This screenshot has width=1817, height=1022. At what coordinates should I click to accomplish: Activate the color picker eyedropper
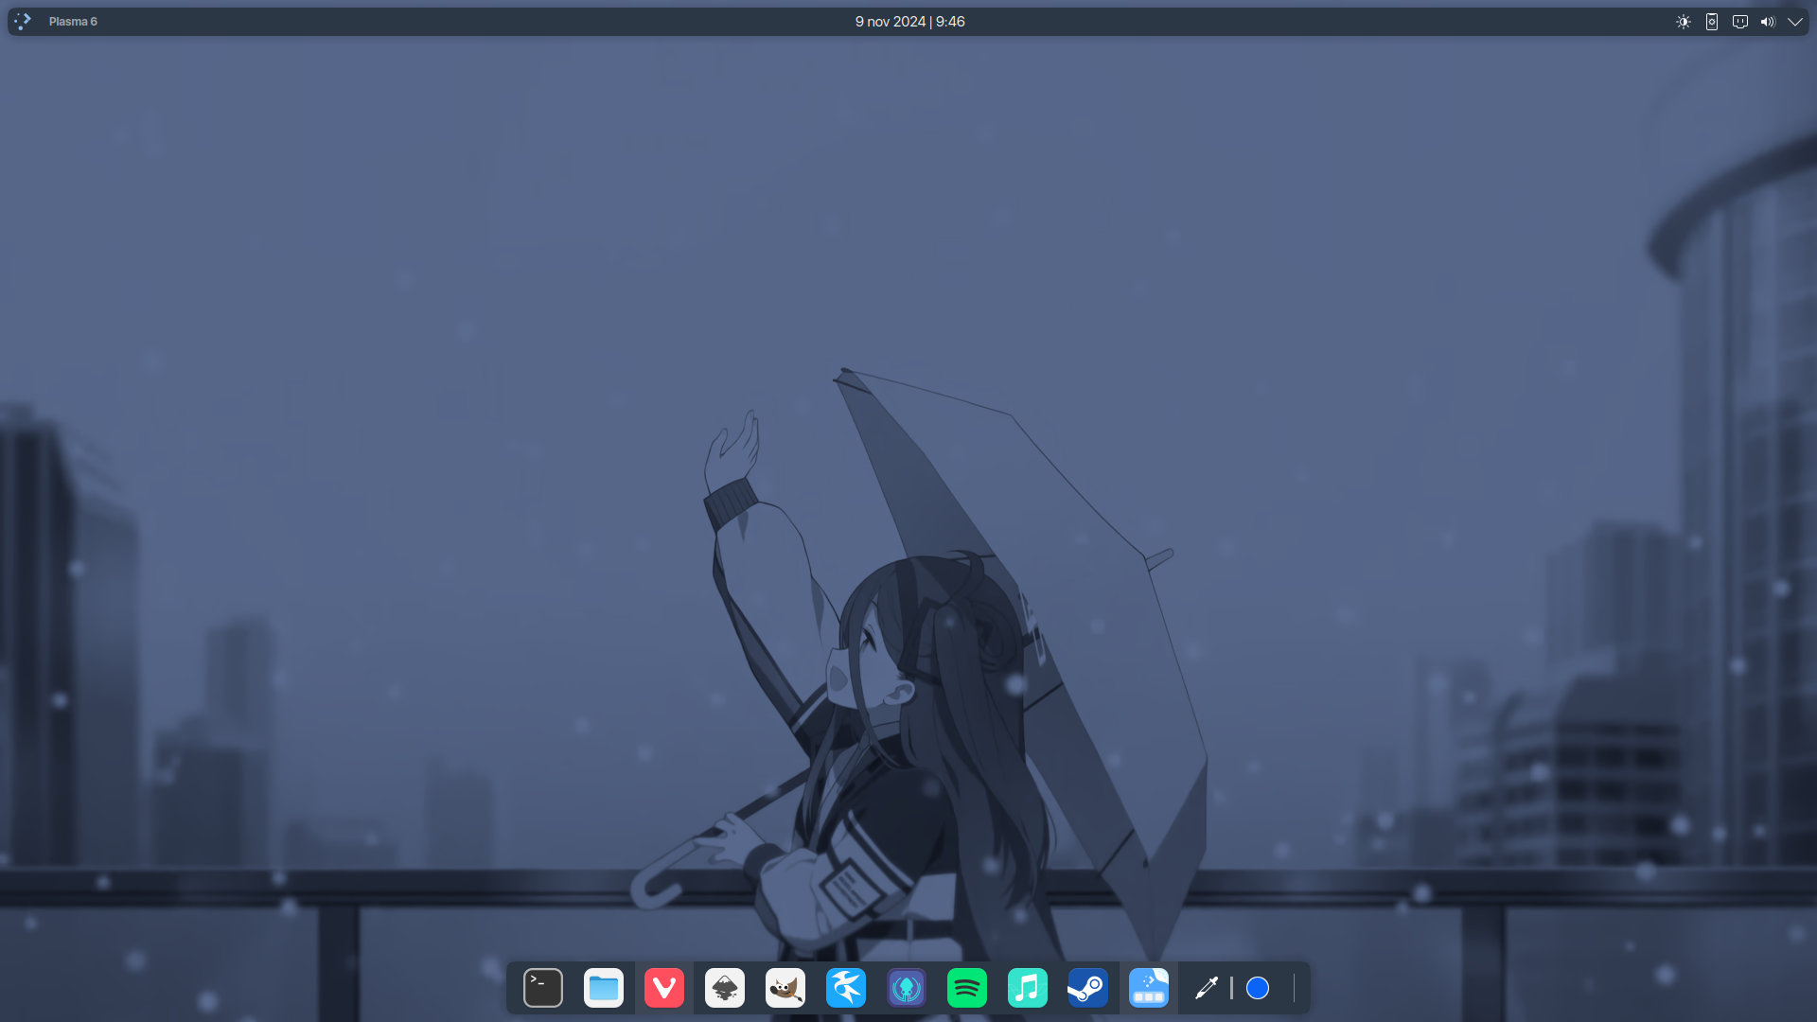pos(1207,988)
